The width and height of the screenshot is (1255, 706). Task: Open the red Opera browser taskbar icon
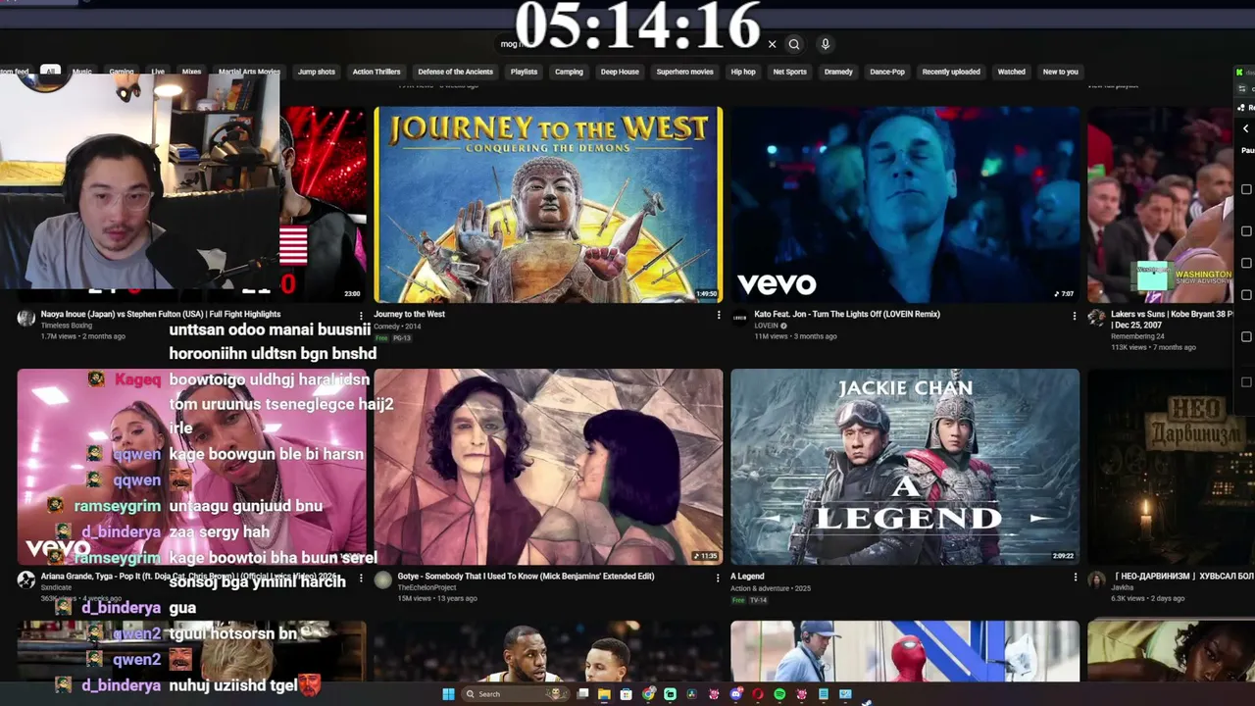click(x=758, y=694)
